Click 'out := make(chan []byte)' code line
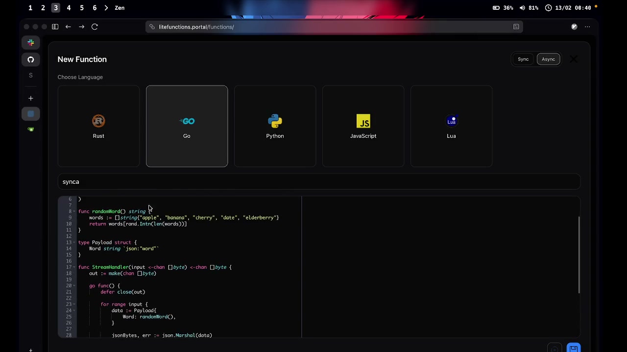 coord(122,273)
